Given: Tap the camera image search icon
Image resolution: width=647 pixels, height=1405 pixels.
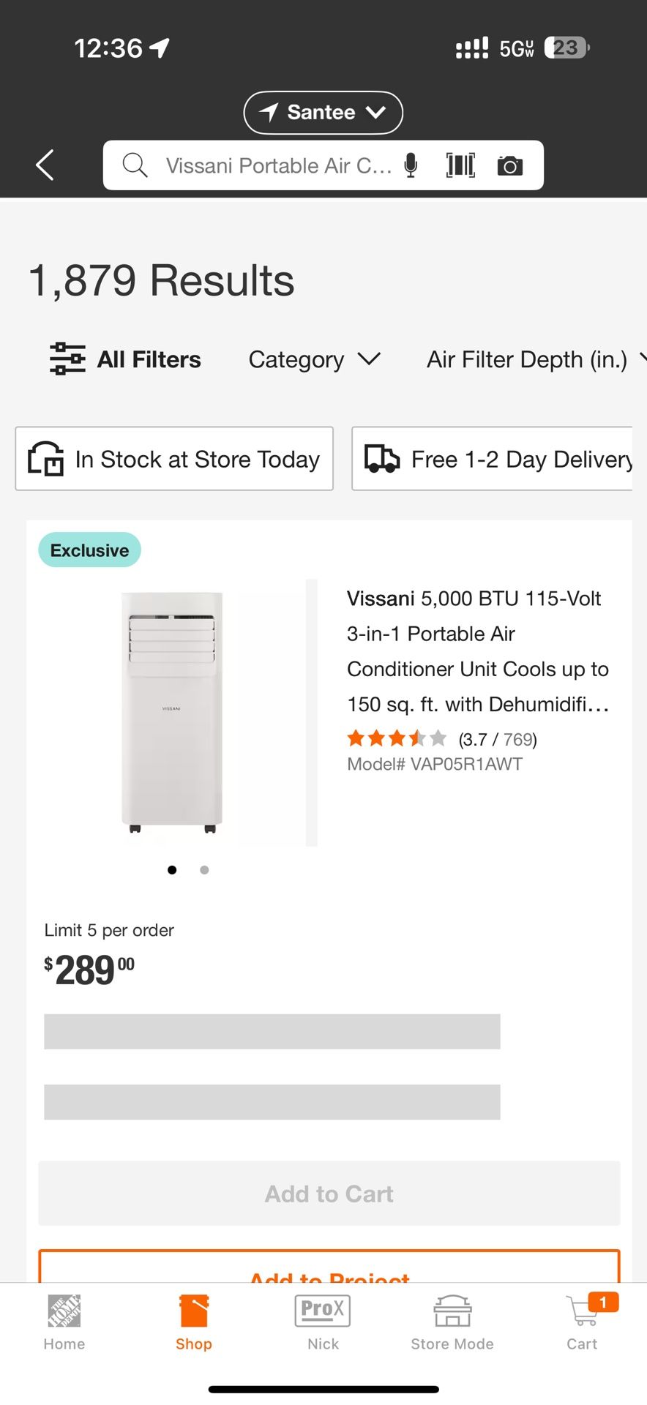Looking at the screenshot, I should pos(510,166).
